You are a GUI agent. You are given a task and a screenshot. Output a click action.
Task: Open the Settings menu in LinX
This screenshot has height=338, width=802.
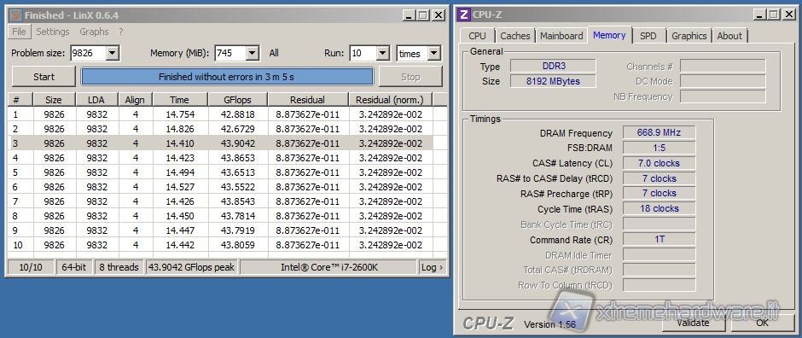(x=53, y=32)
